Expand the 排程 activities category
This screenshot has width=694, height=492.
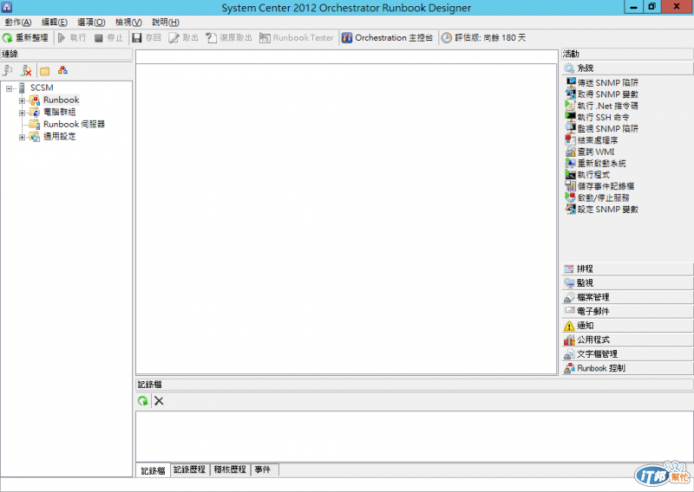(x=627, y=269)
